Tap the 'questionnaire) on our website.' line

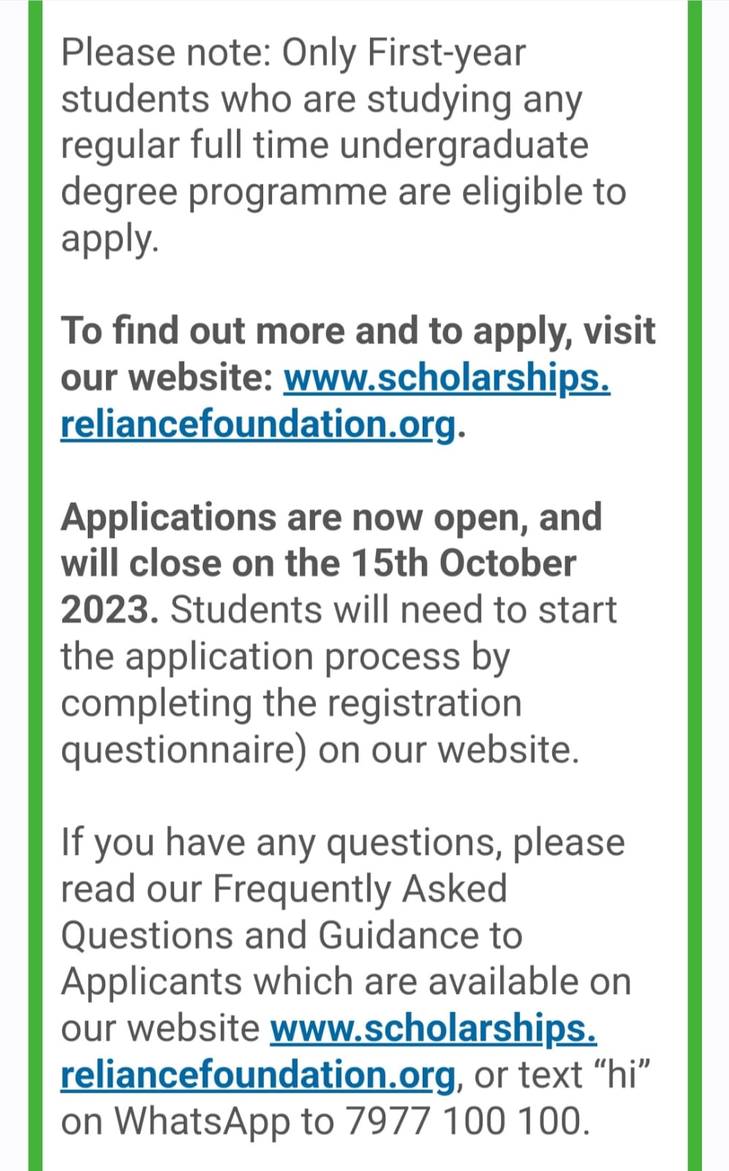pyautogui.click(x=320, y=751)
